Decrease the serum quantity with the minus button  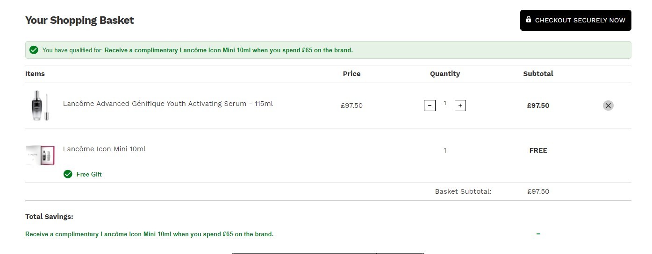[x=430, y=106]
